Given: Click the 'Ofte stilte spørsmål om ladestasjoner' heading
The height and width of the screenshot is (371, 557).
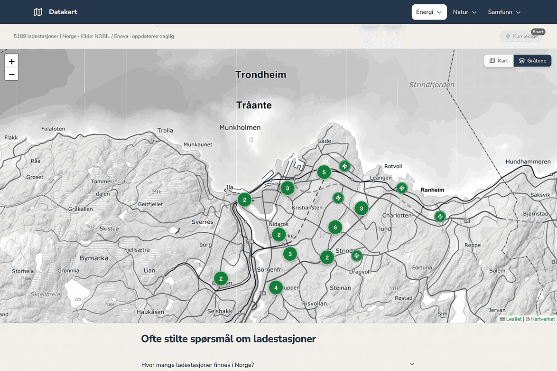Looking at the screenshot, I should (x=228, y=339).
